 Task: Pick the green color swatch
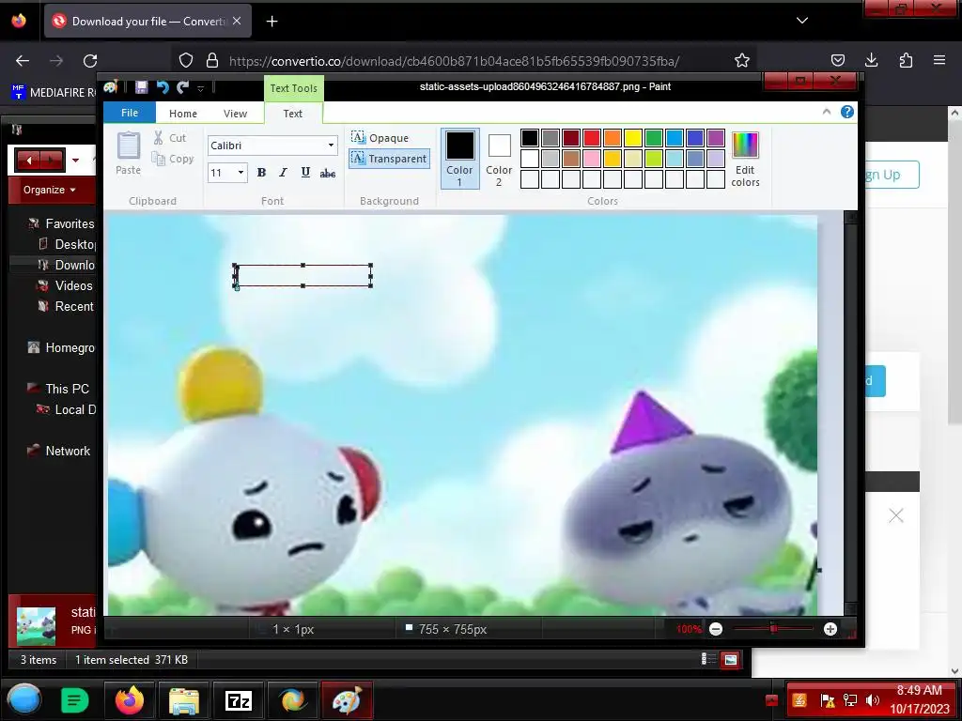pos(654,138)
